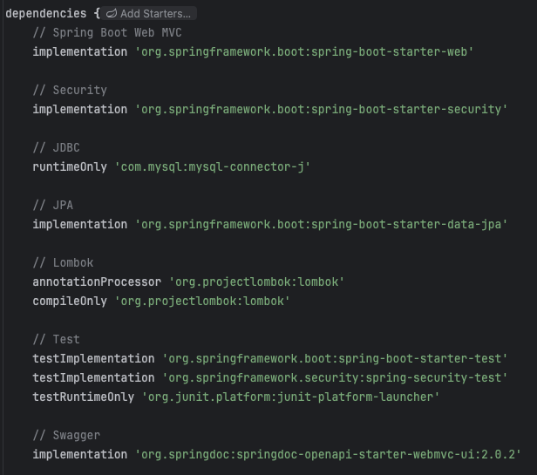The image size is (537, 475).
Task: Click the spring-boot-starter-test dependency string
Action: click(x=335, y=359)
